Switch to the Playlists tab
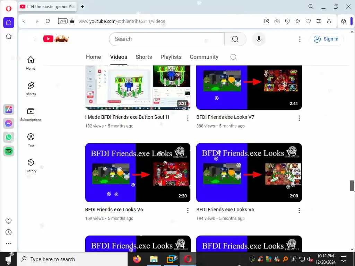 (x=171, y=57)
